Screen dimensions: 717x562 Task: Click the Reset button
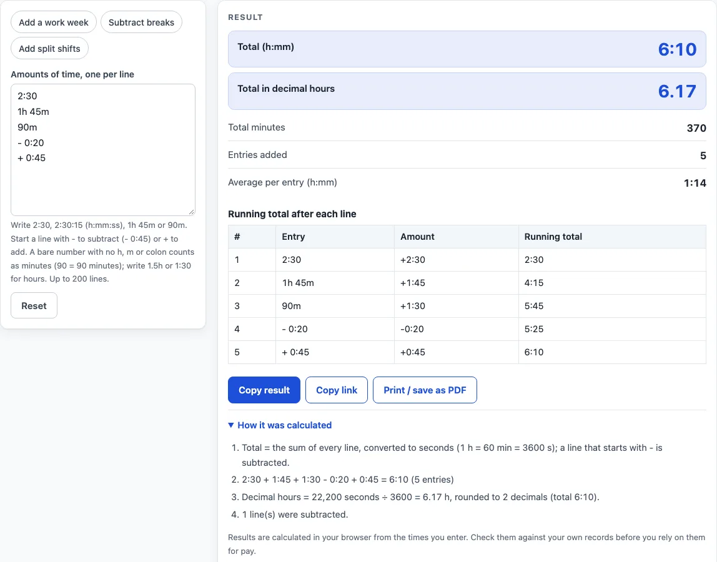click(x=34, y=305)
